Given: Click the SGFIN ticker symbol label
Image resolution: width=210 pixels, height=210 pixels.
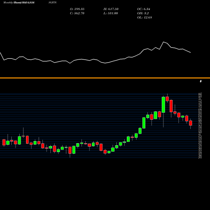Looking at the screenshot, I should click(52, 3).
